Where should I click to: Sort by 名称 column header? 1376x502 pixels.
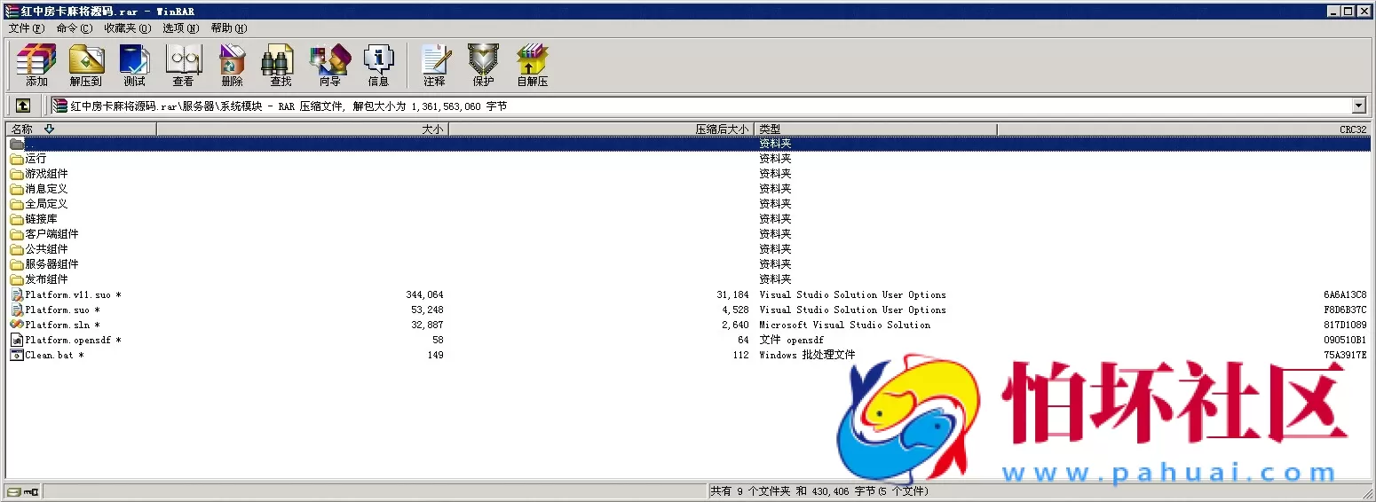click(x=80, y=129)
